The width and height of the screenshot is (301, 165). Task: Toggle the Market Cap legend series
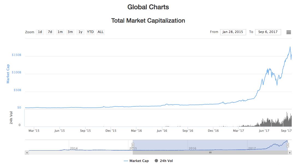tap(136, 161)
